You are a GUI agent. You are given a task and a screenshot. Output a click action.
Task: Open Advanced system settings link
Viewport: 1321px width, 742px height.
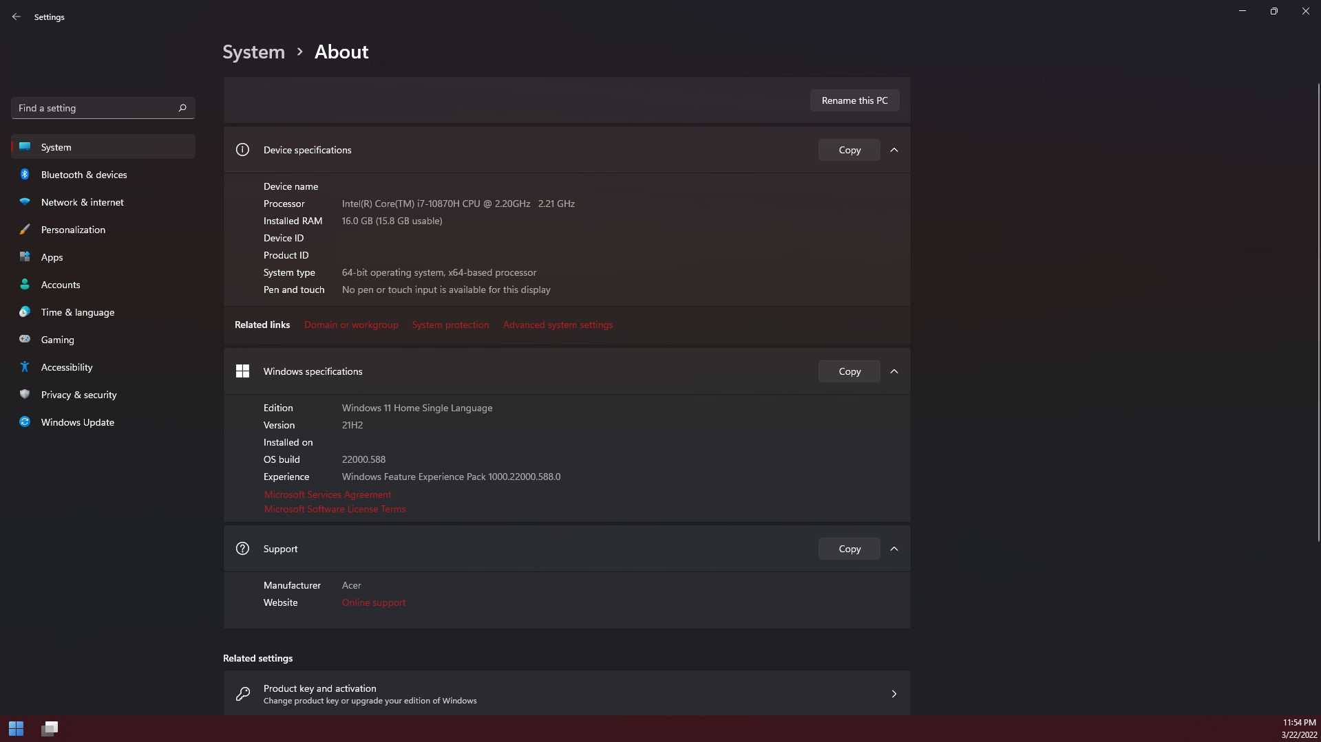(557, 325)
